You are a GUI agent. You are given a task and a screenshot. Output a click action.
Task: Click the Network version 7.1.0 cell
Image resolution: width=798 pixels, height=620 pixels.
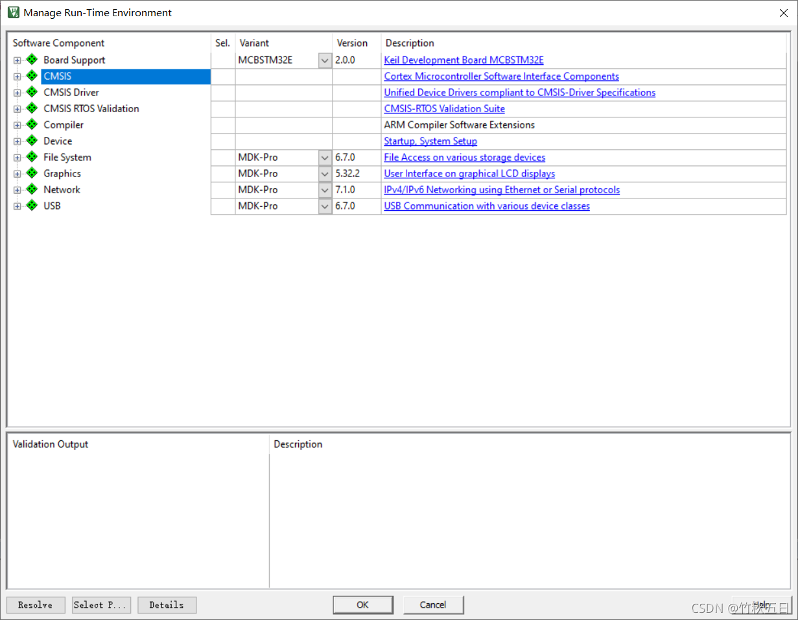point(357,190)
